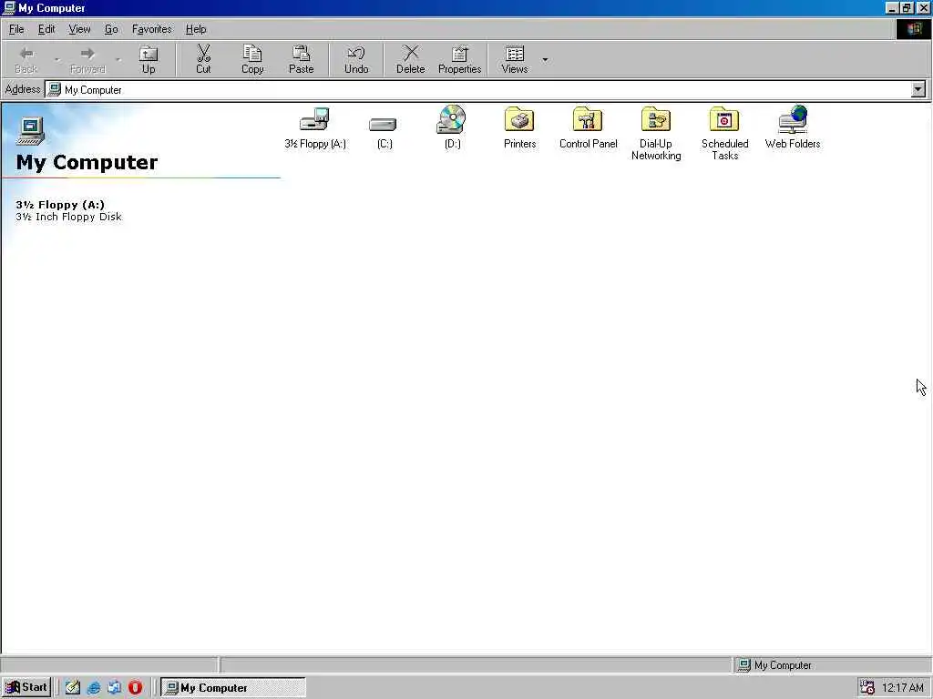The width and height of the screenshot is (933, 699).
Task: Click the My Computer title bar icon
Action: tap(9, 7)
